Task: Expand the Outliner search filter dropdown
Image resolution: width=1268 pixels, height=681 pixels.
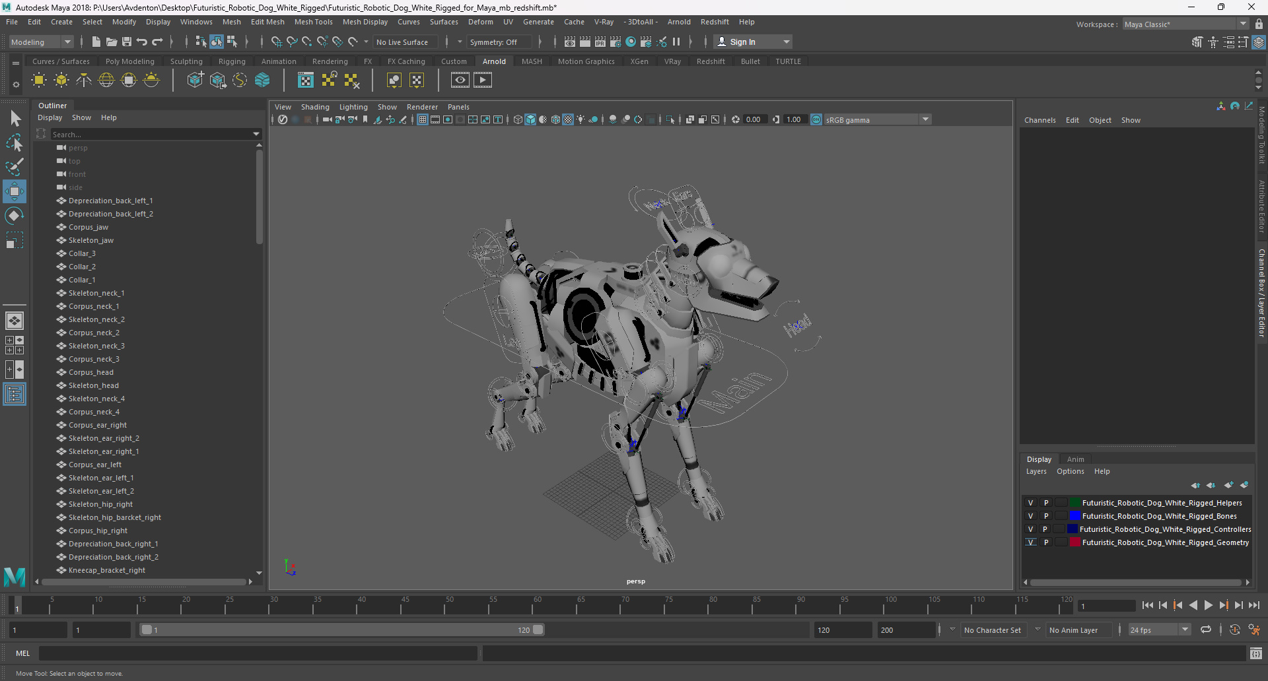Action: tap(256, 134)
